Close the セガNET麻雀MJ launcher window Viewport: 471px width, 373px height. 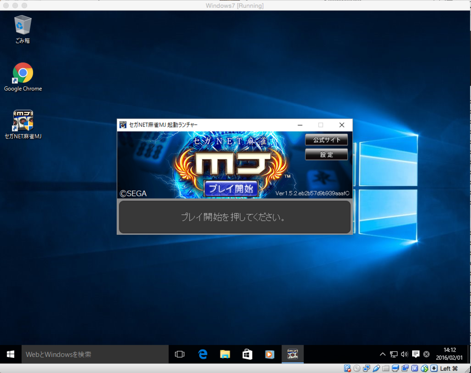pyautogui.click(x=342, y=125)
